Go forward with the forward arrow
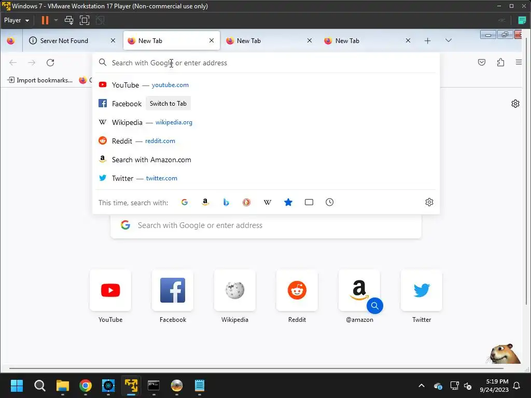This screenshot has width=531, height=398. [x=32, y=63]
